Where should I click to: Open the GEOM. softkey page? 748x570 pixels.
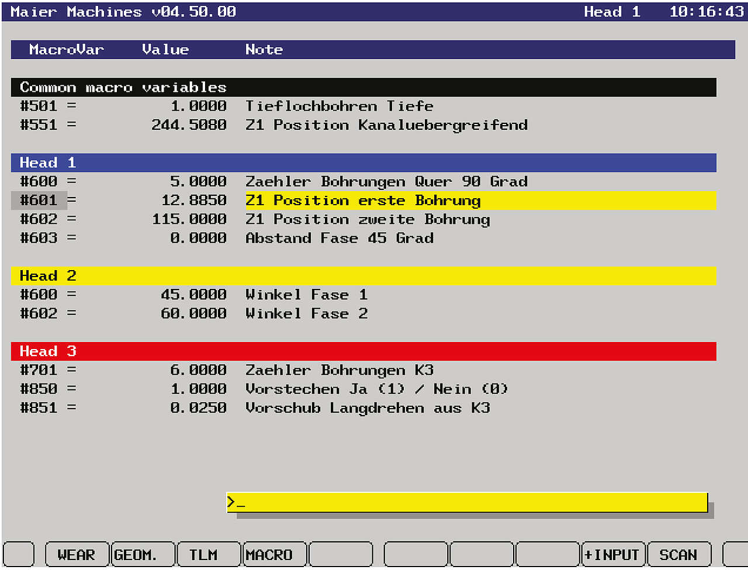[143, 554]
